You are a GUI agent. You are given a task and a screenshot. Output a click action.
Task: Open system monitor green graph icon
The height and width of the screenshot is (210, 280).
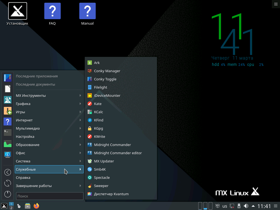click(x=7, y=144)
